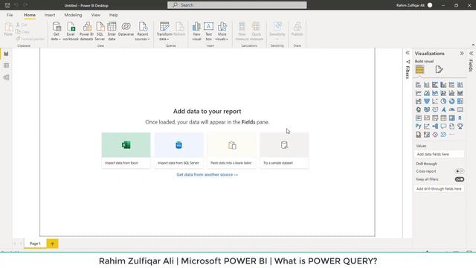
Task: Select the Ribbon chart visual
Action: (460, 93)
